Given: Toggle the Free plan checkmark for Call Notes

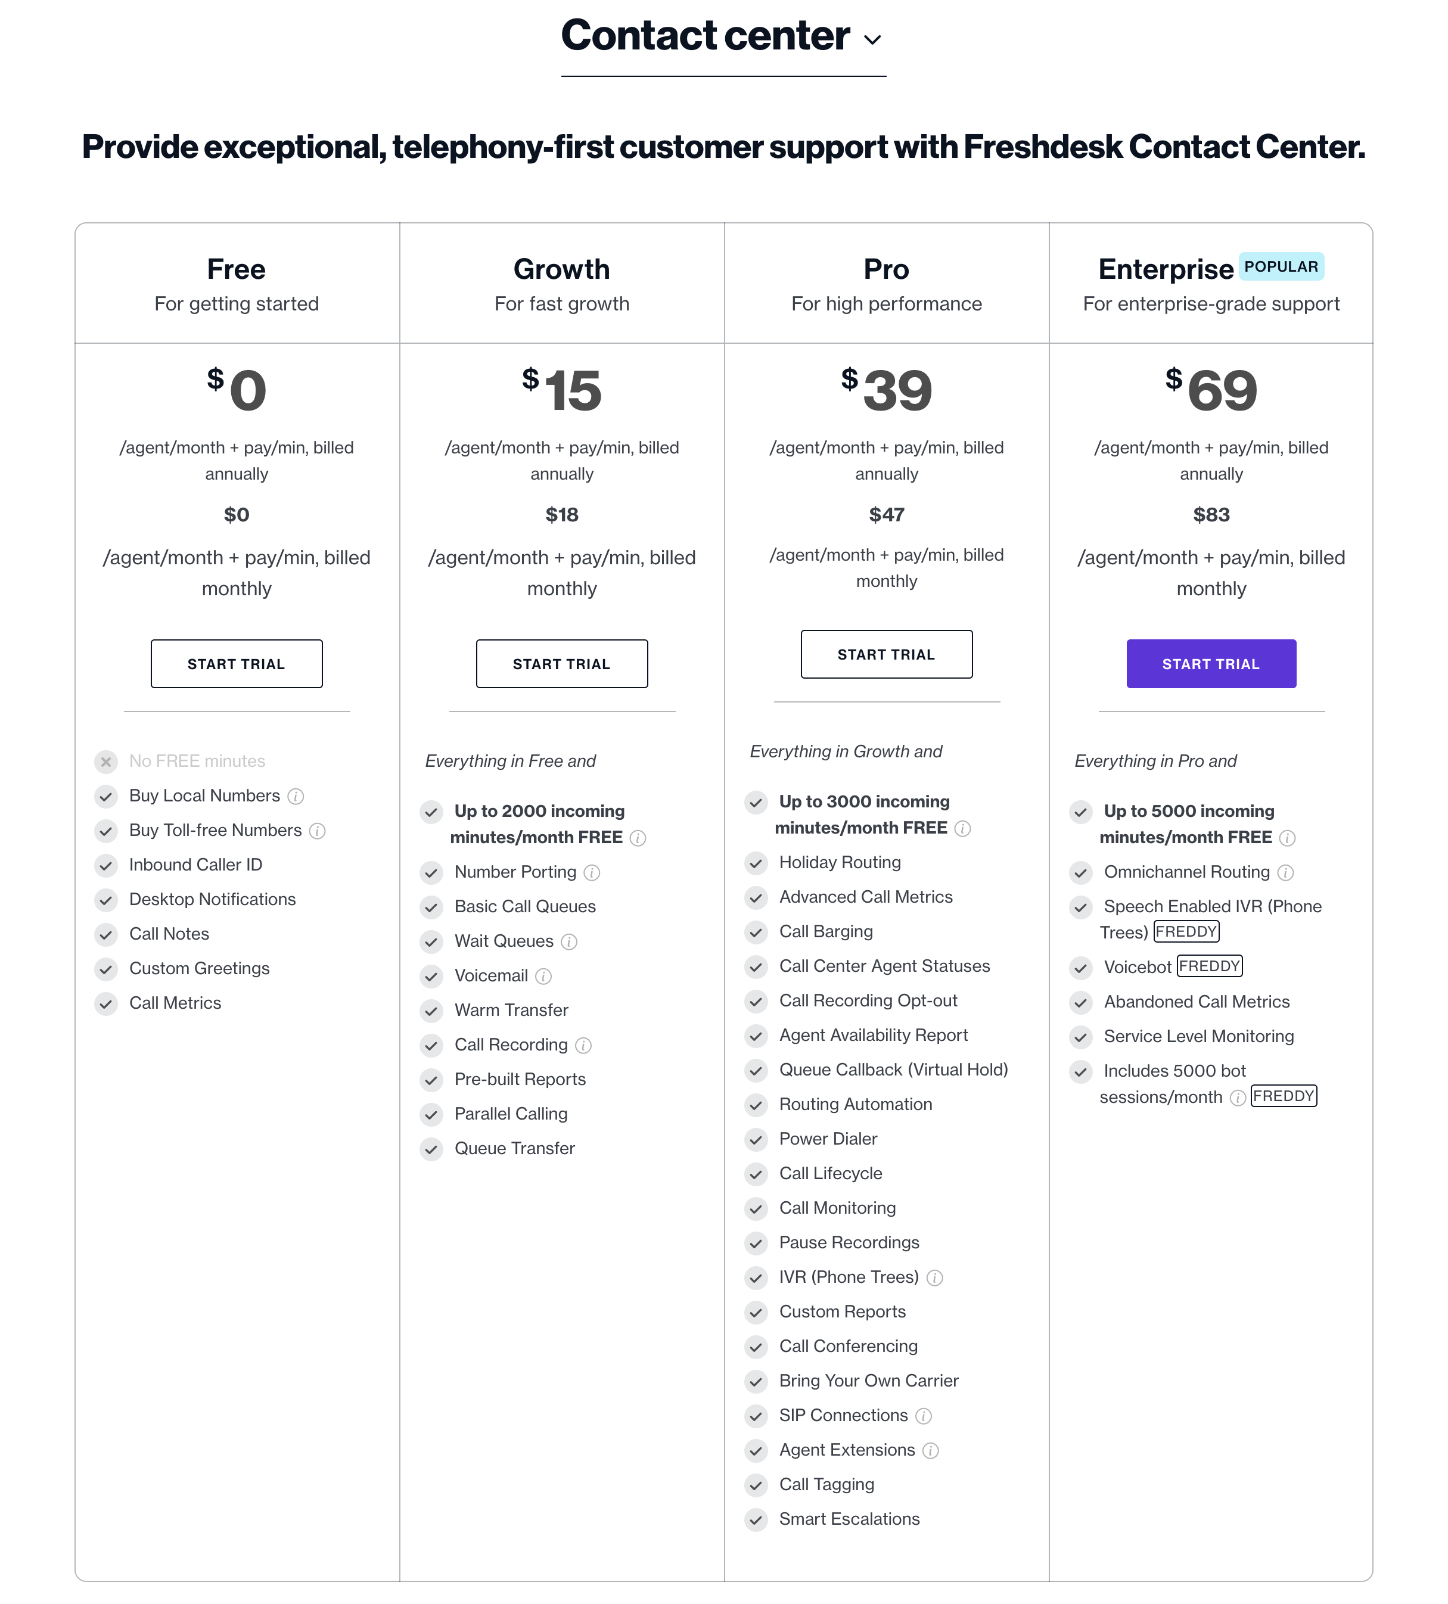Looking at the screenshot, I should click(x=105, y=933).
